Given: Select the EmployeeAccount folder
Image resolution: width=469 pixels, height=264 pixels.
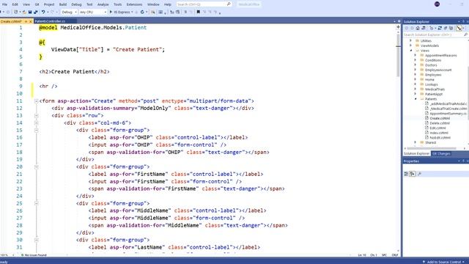Looking at the screenshot, I should tap(438, 70).
